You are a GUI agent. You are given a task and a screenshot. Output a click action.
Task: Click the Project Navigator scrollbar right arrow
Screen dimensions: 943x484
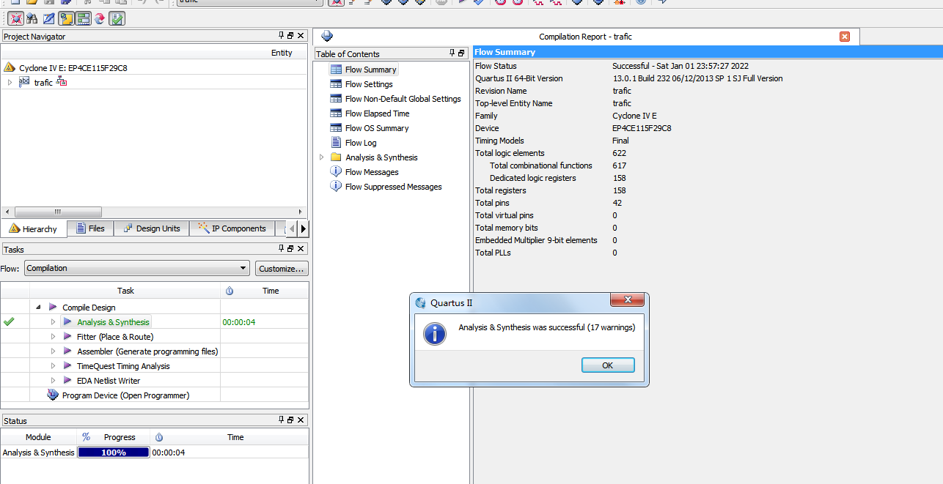(x=300, y=212)
